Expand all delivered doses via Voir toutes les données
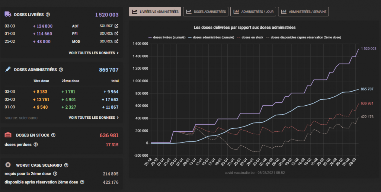The width and height of the screenshot is (381, 192). (94, 53)
